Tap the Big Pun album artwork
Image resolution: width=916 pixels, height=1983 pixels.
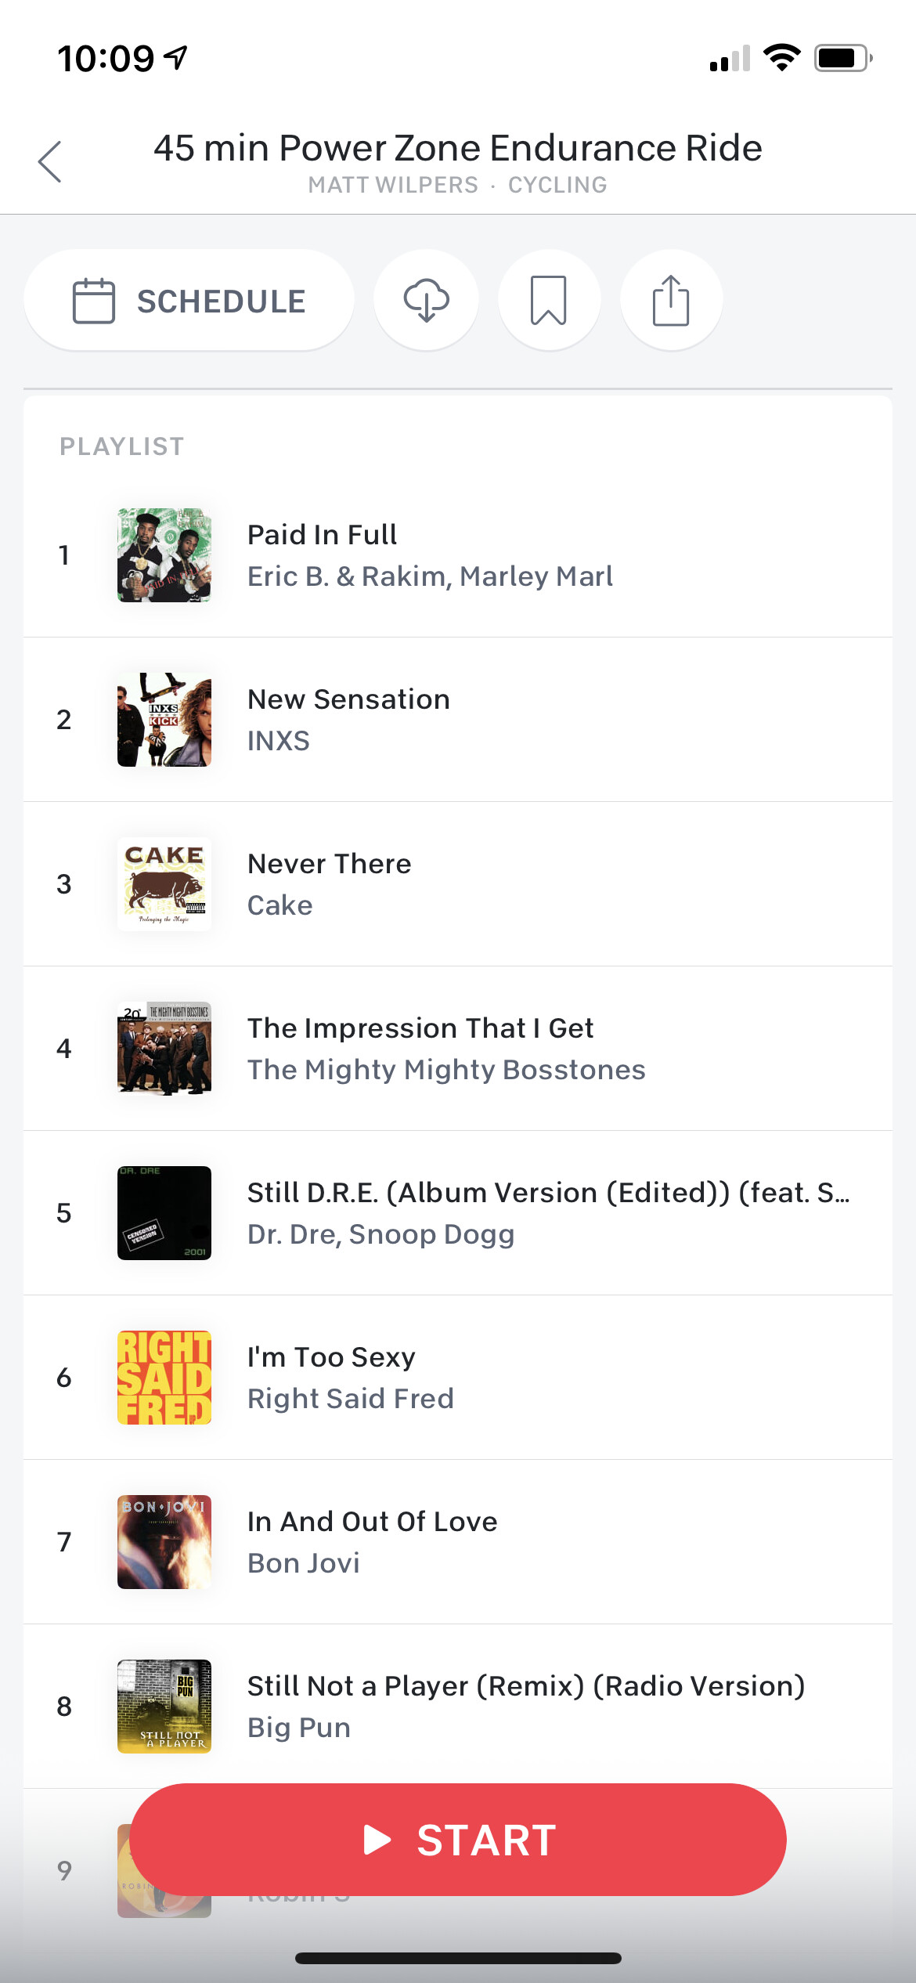tap(164, 1707)
